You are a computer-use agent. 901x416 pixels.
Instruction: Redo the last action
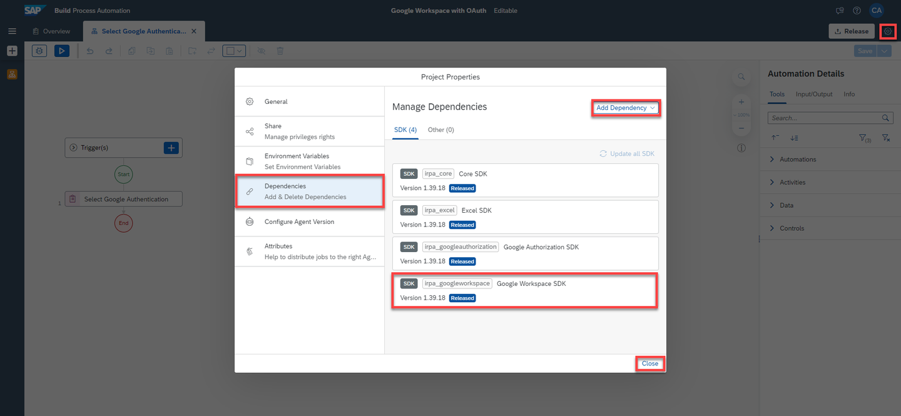point(108,51)
